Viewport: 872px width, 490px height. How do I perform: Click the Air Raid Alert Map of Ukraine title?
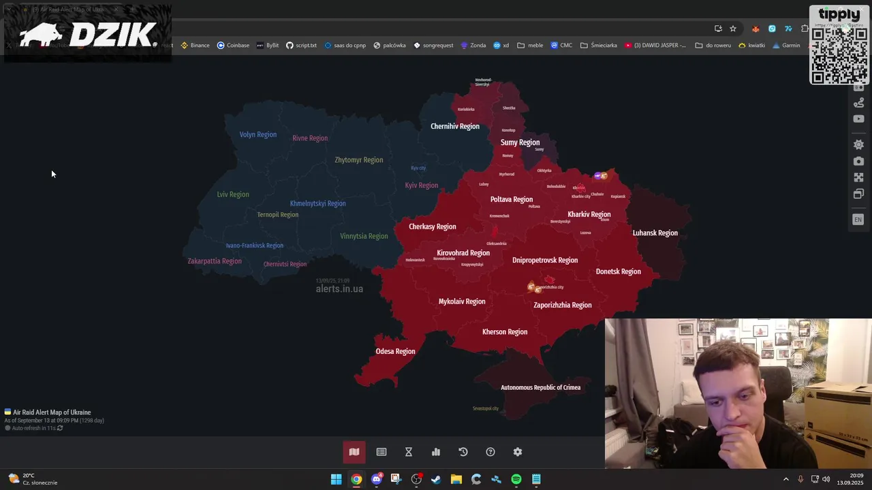click(52, 412)
